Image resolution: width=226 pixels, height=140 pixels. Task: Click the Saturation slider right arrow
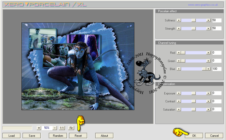click(208, 110)
